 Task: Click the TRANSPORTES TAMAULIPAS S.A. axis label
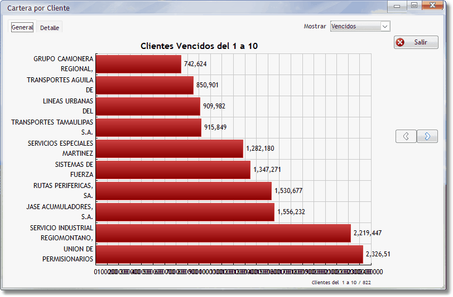coord(52,127)
